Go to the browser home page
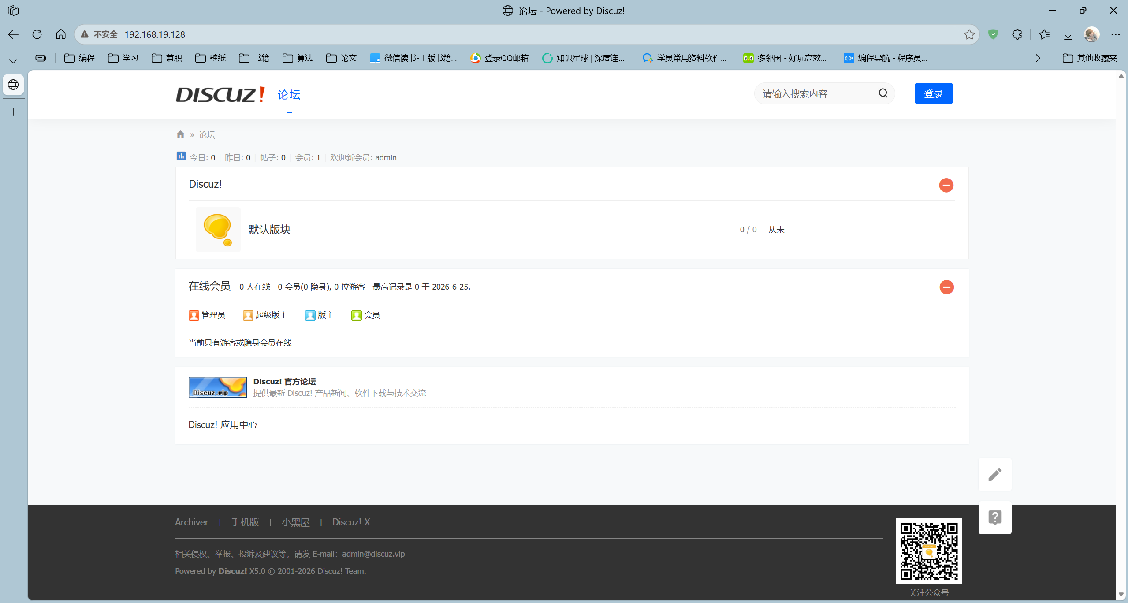The image size is (1128, 603). 61,34
